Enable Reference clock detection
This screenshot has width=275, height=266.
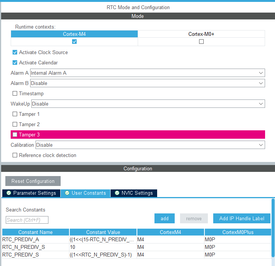(15, 155)
